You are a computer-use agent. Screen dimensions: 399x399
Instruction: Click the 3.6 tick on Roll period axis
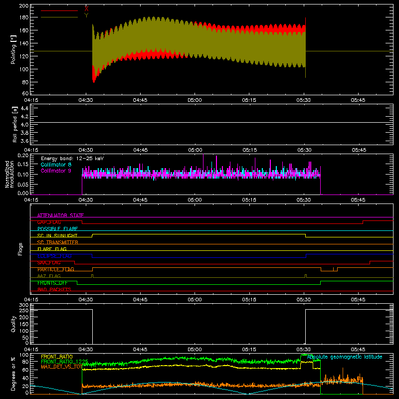tap(24, 141)
